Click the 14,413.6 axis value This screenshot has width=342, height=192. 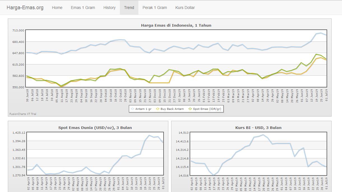click(182, 141)
